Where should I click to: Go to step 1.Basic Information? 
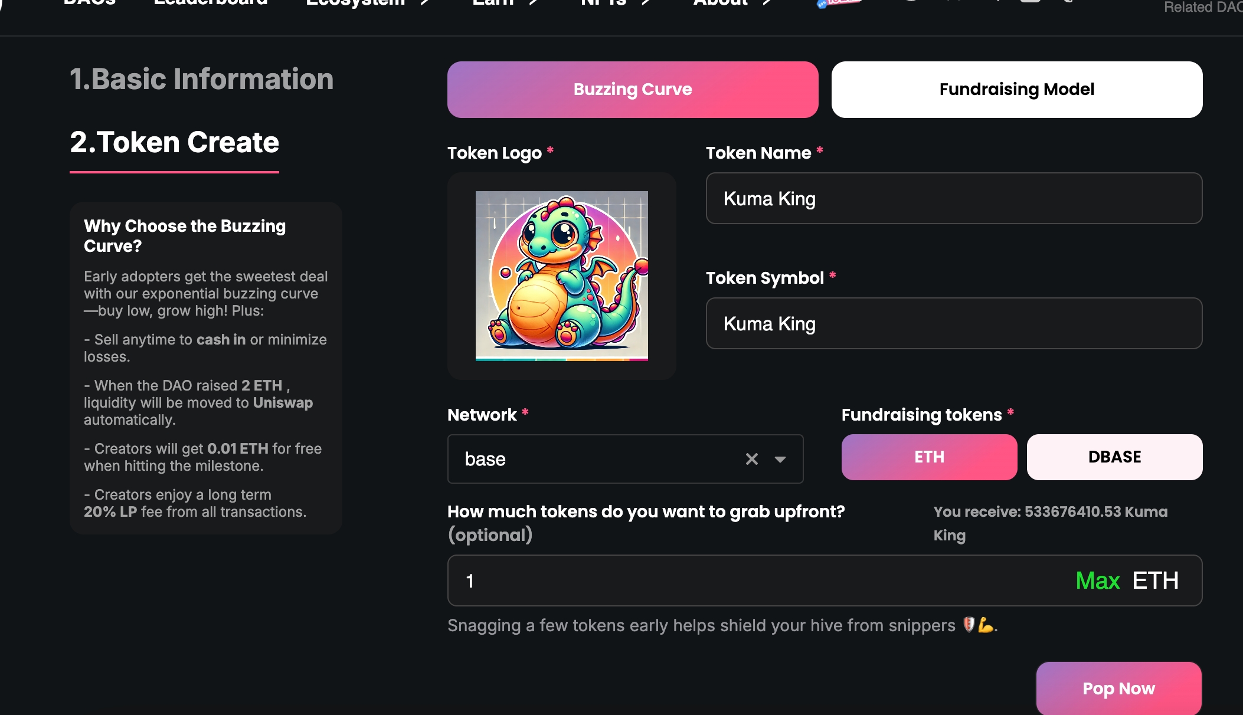coord(201,79)
